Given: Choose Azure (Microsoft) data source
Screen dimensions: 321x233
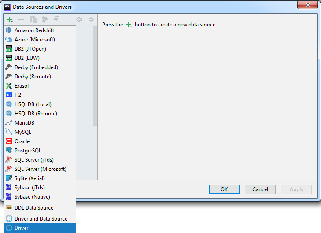Looking at the screenshot, I should click(34, 40).
